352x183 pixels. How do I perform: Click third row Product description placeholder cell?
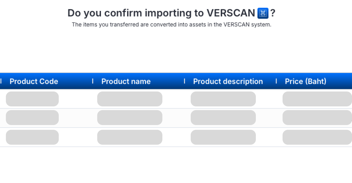click(x=223, y=137)
